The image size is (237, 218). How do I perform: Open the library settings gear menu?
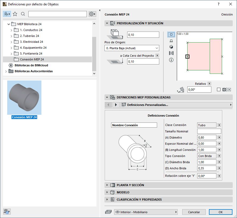click(92, 14)
